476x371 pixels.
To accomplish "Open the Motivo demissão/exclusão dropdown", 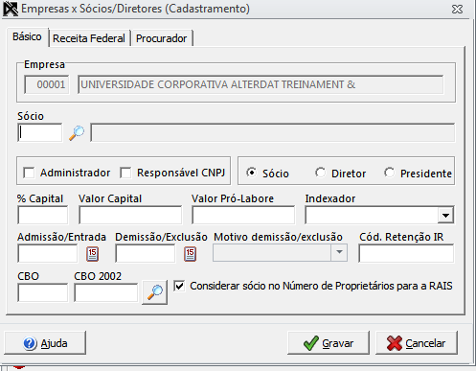I will click(x=339, y=252).
